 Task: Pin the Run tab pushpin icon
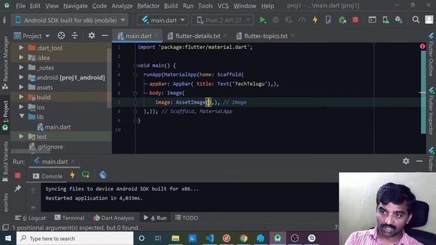(18, 189)
